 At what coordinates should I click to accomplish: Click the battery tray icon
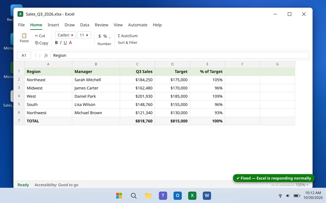click(297, 196)
